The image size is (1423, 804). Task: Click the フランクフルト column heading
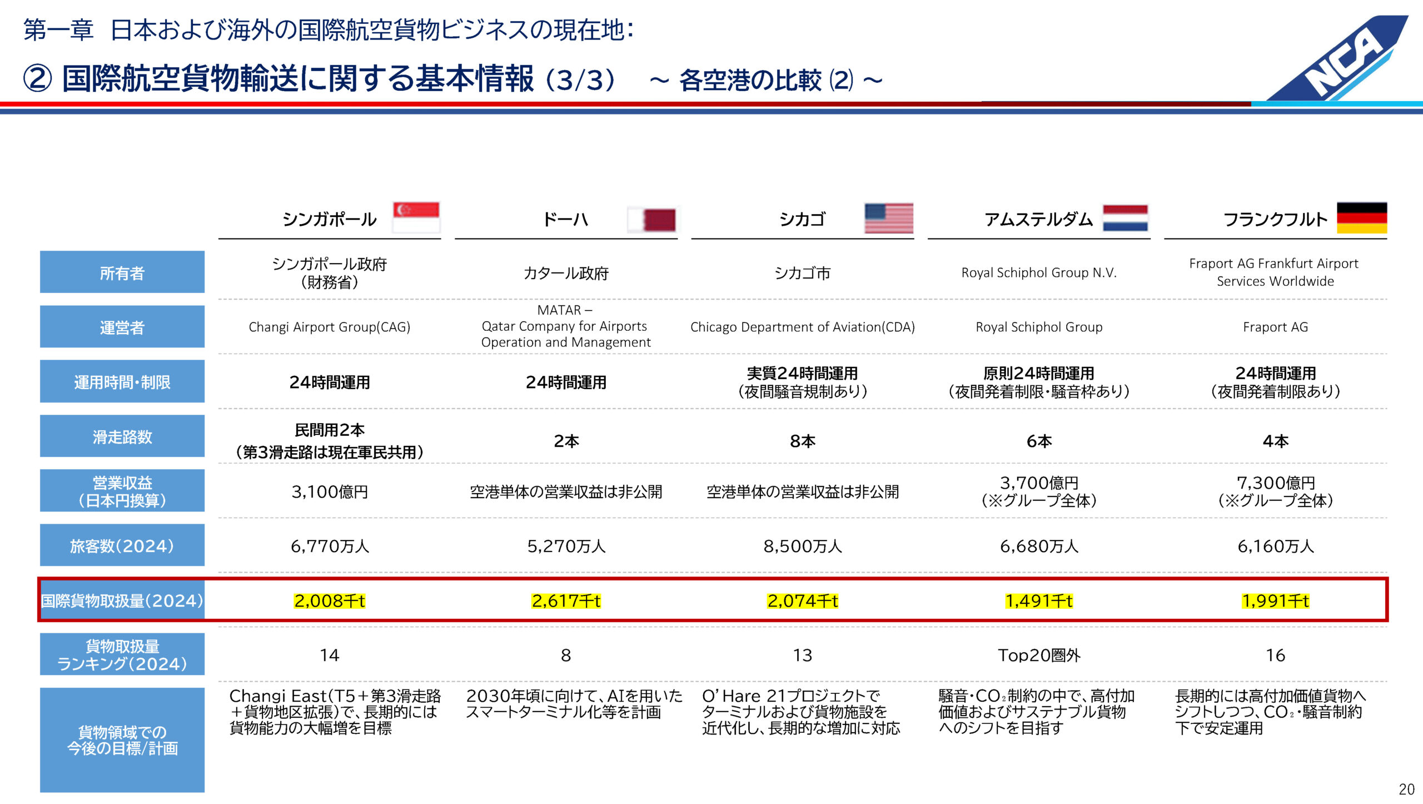(1275, 219)
